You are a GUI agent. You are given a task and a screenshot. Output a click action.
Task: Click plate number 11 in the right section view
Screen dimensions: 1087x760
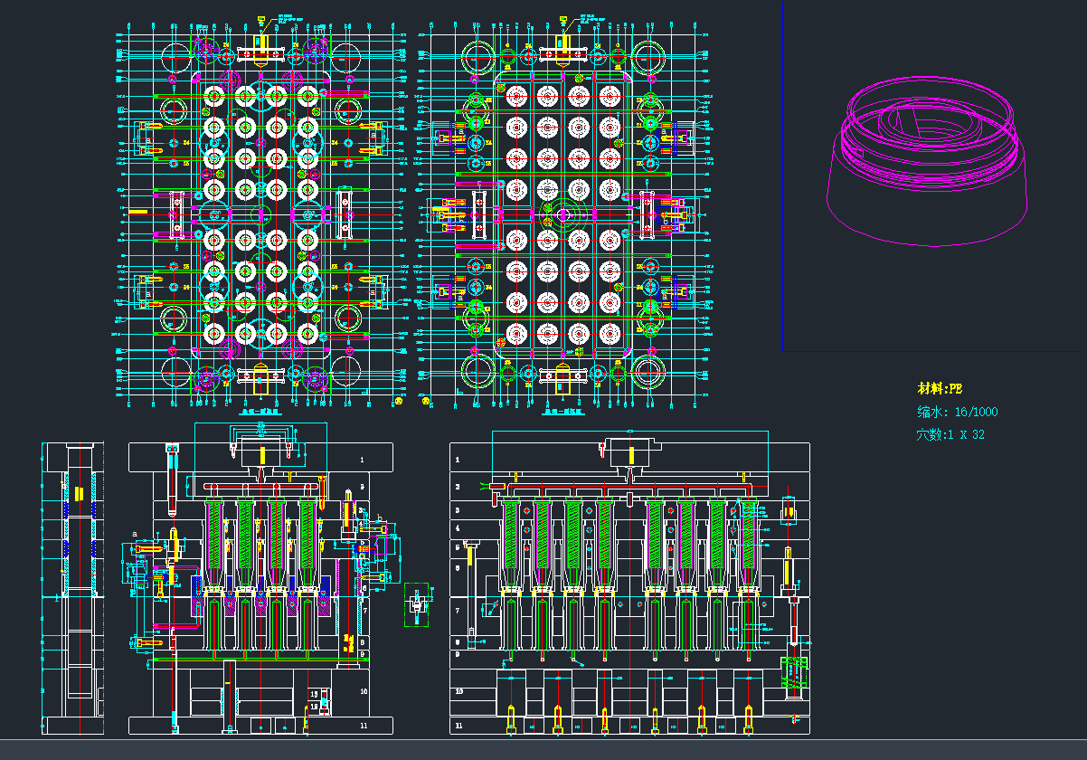click(x=458, y=725)
